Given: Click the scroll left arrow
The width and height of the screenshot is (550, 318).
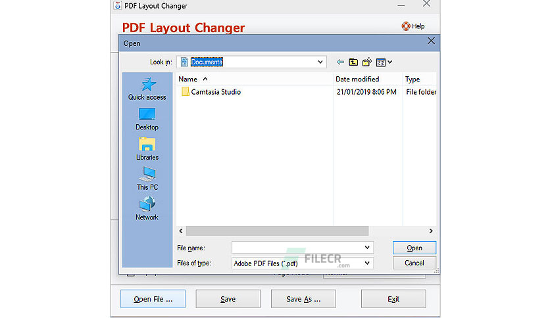Looking at the screenshot, I should coord(181,231).
